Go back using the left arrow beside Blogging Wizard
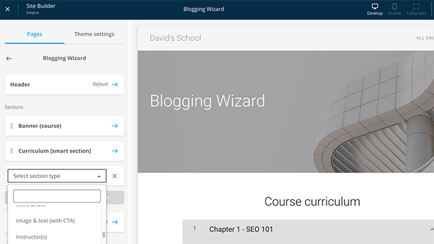 [9, 58]
